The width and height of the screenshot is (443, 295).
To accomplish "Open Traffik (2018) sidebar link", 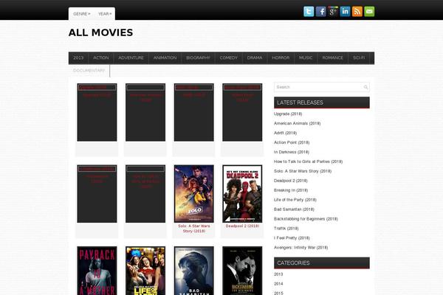I will (x=286, y=229).
